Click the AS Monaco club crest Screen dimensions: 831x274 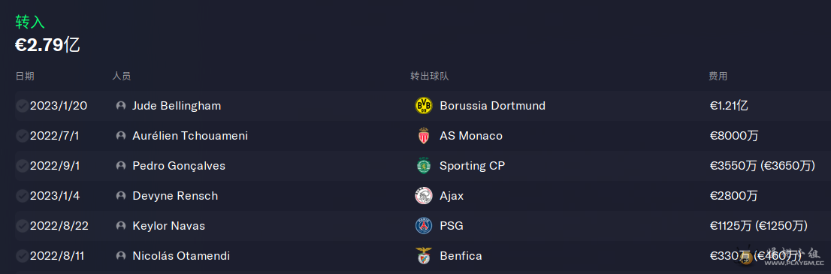point(424,136)
